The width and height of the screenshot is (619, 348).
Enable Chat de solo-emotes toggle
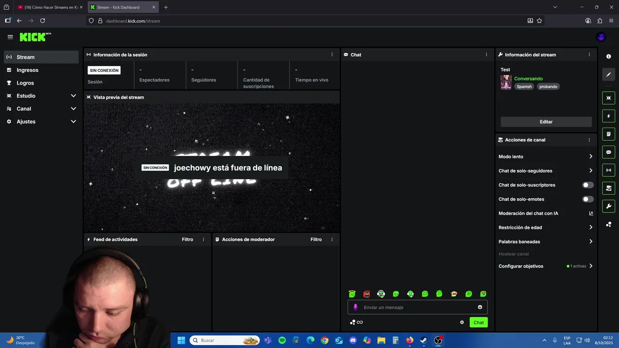(x=588, y=199)
